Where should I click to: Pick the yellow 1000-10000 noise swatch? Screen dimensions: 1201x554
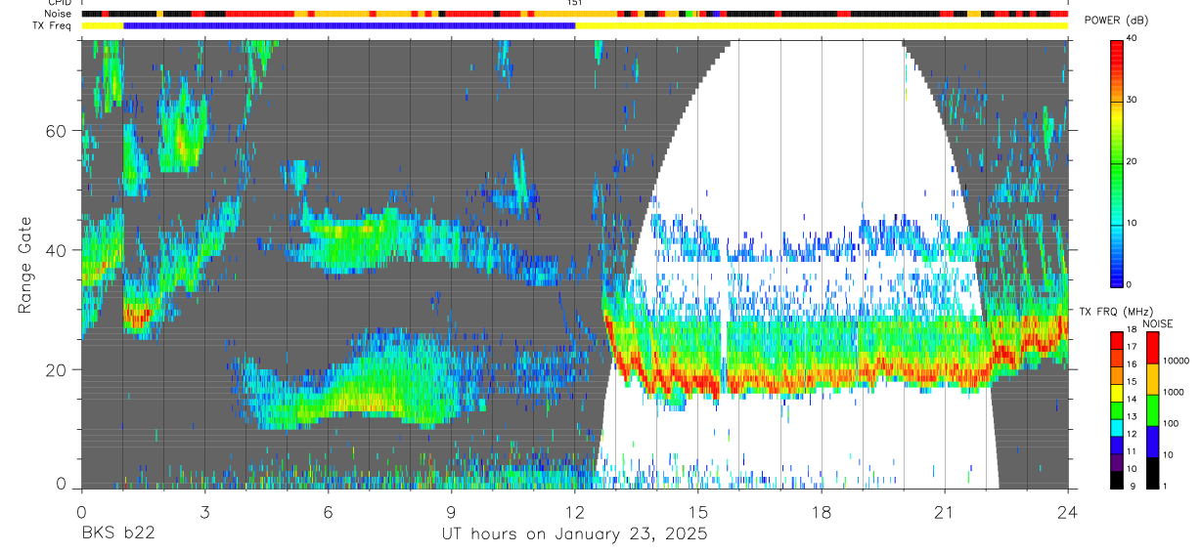tap(1151, 379)
